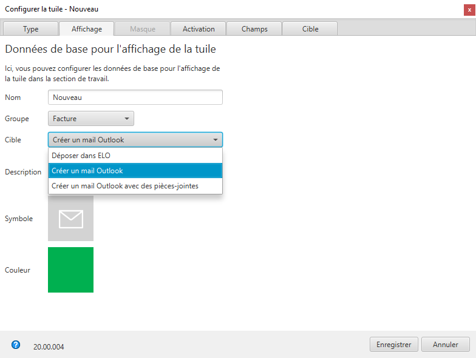Select the greyed Masque tab
This screenshot has height=358, width=476.
coord(142,29)
